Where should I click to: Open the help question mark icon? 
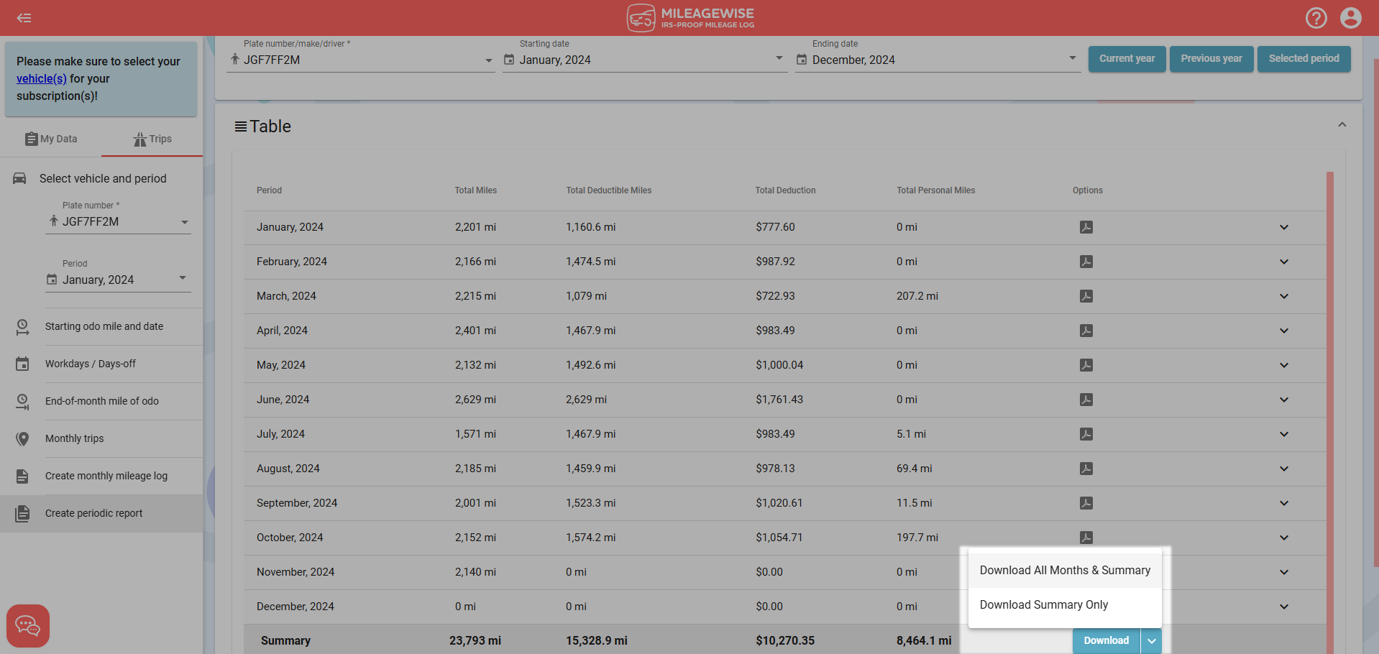[x=1316, y=18]
